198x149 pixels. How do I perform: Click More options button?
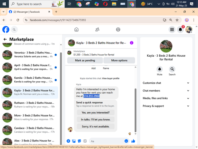pyautogui.click(x=119, y=60)
